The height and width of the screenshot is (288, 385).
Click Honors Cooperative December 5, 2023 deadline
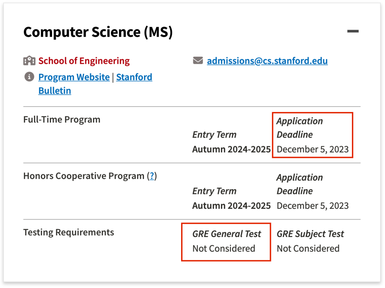pos(313,206)
